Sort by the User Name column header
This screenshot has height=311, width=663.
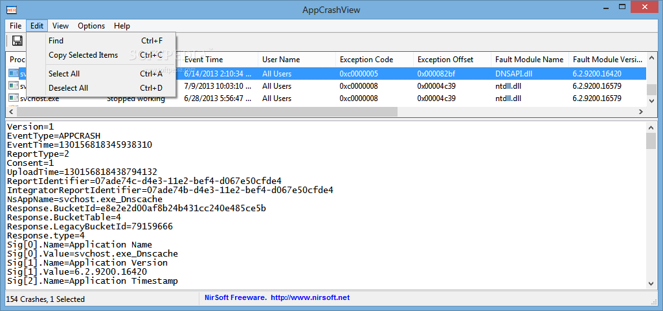coord(297,60)
